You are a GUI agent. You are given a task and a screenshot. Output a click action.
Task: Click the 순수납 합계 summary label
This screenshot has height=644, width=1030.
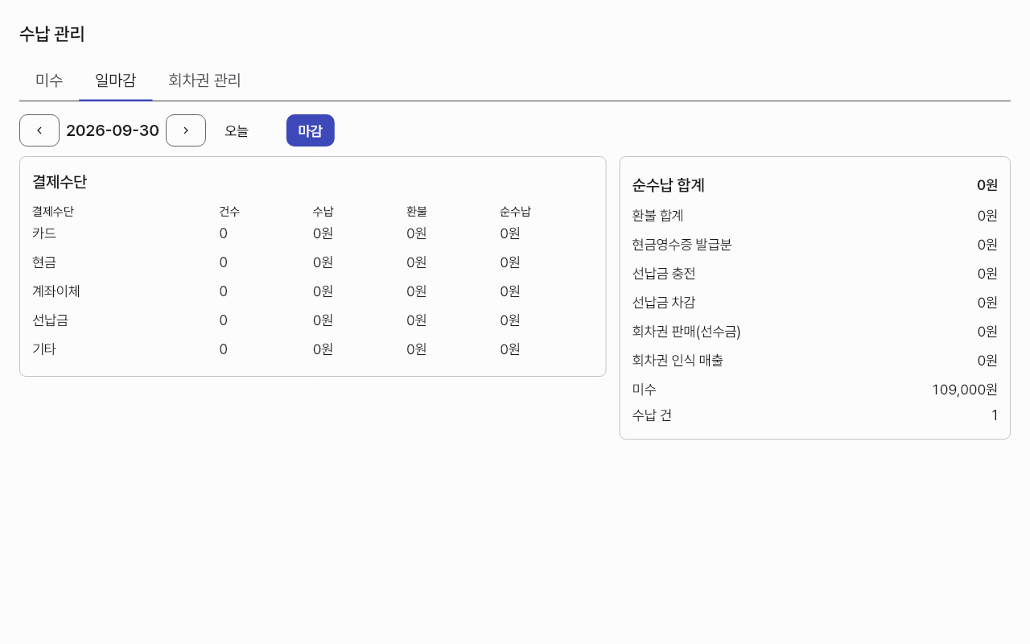(x=669, y=185)
